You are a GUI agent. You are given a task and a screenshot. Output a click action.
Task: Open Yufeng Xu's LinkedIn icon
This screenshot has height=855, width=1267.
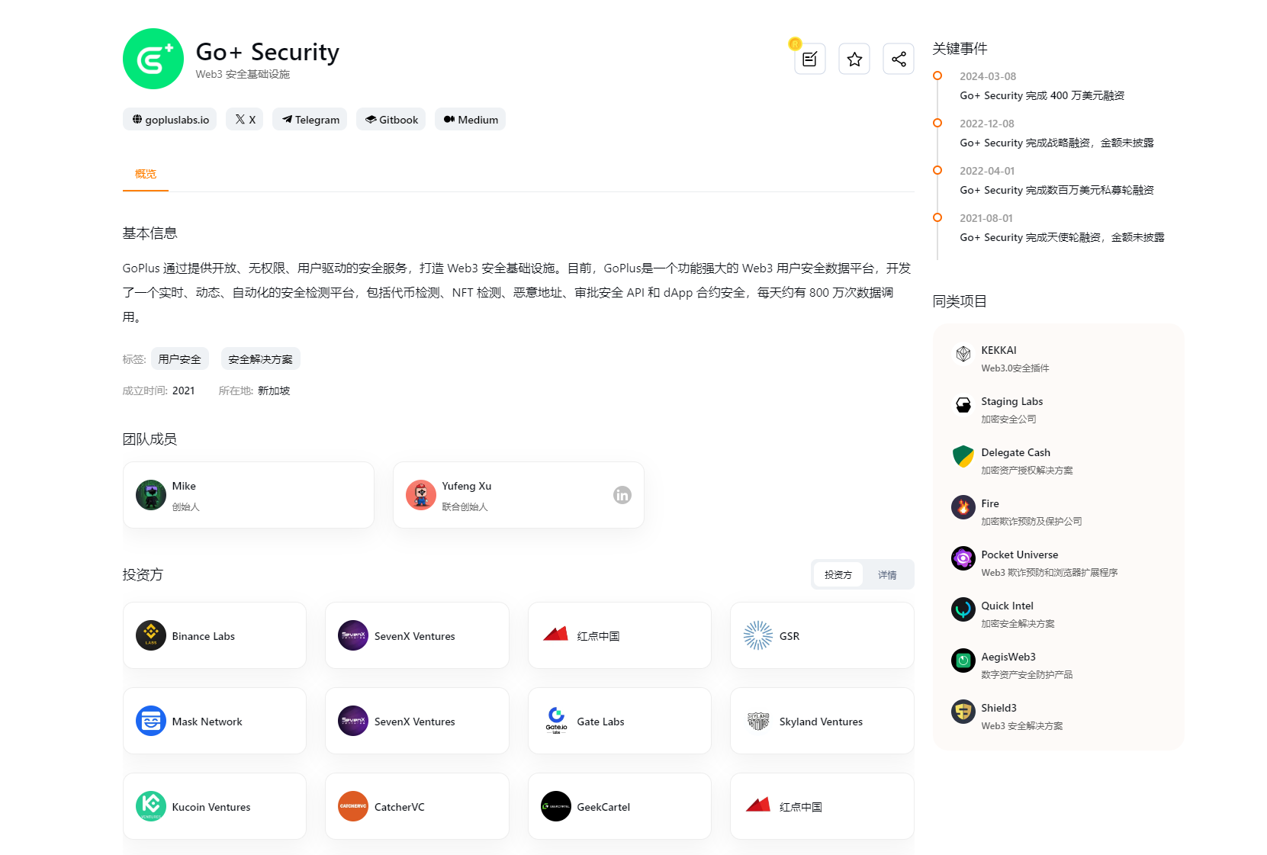(x=622, y=495)
